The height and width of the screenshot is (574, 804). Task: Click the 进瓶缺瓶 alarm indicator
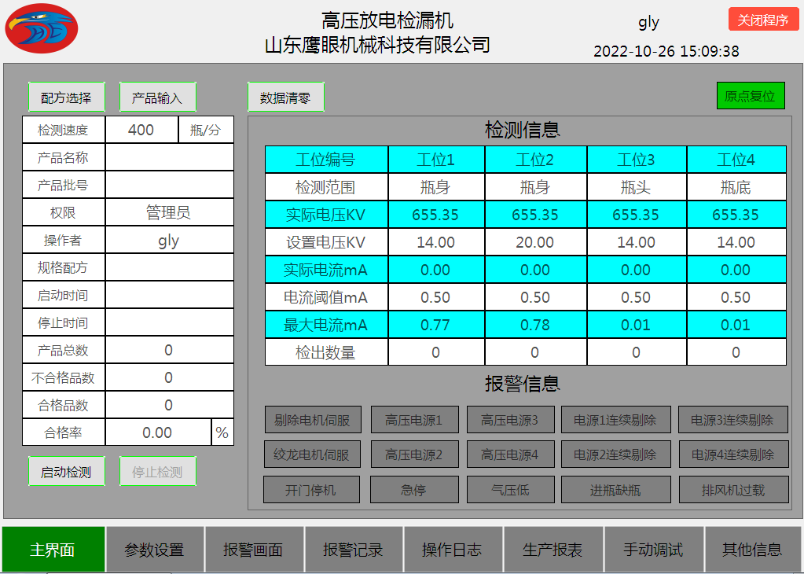[x=616, y=489]
